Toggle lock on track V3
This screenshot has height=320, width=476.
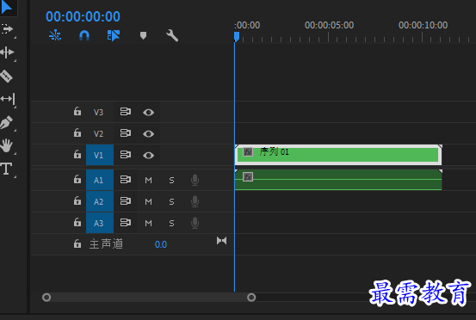(77, 111)
